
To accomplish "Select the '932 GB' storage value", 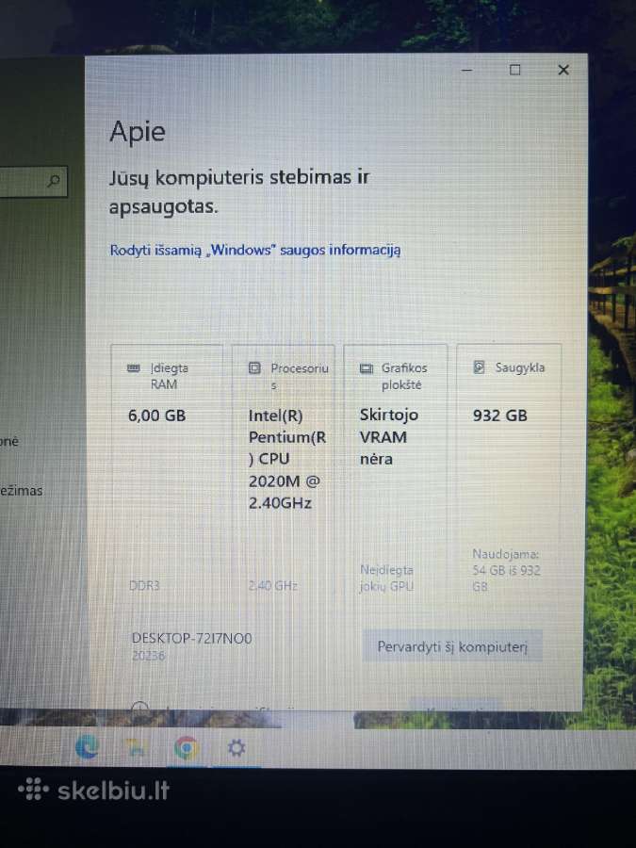I will pos(499,416).
